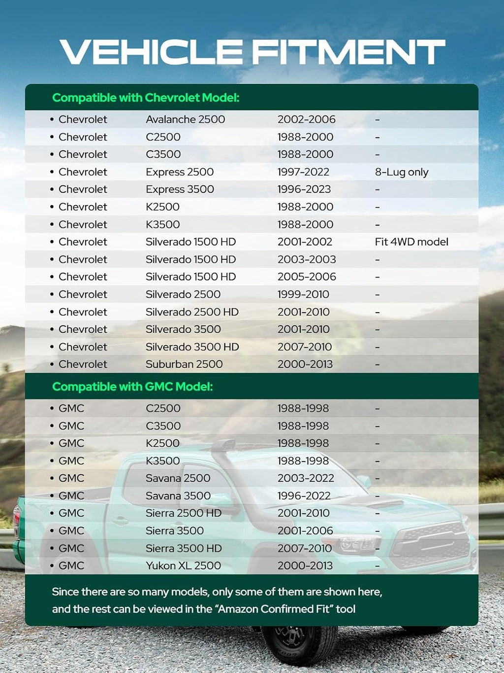Select years '1999-2010' for Silverado 2500
This screenshot has width=504, height=673.
coord(303,294)
